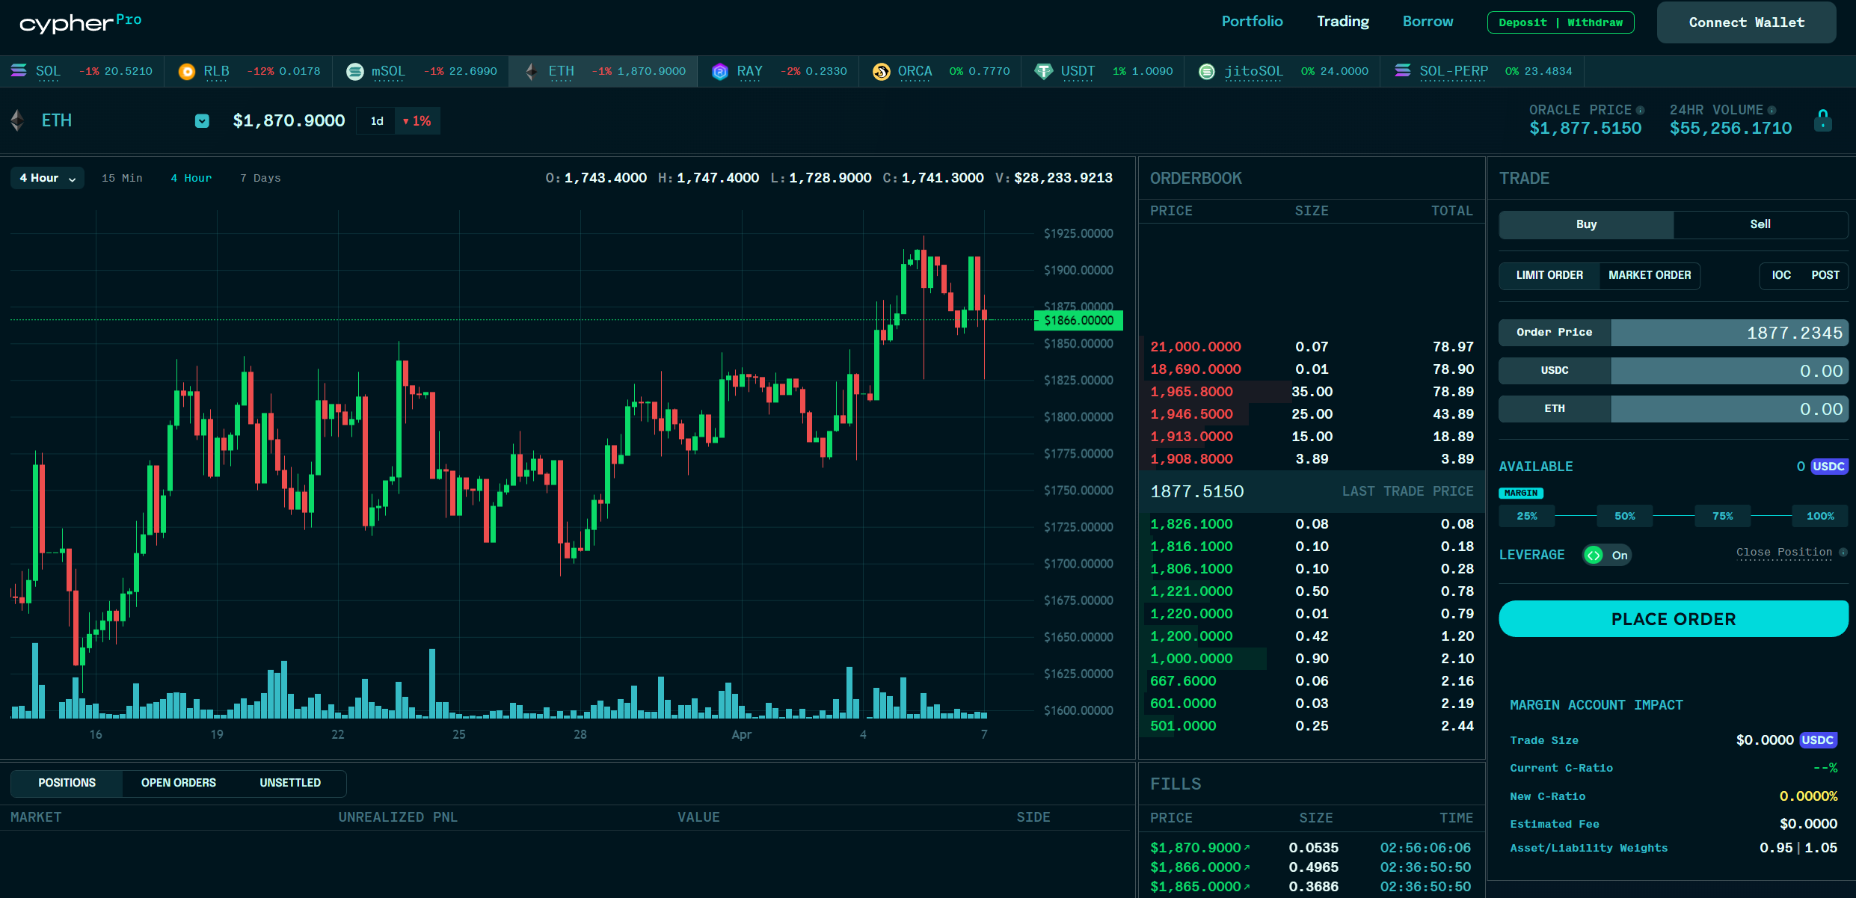Toggle the Leverage On switch
The image size is (1856, 898).
[1606, 555]
